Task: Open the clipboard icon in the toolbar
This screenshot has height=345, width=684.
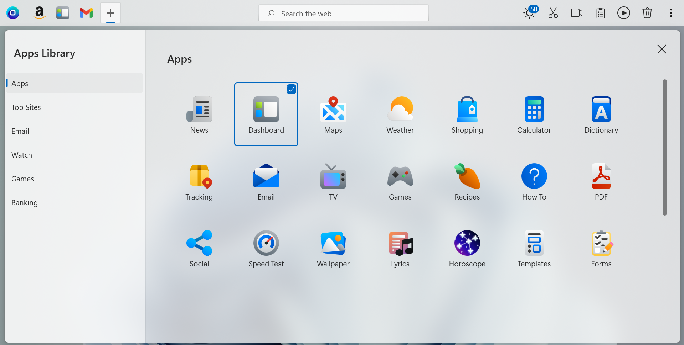Action: pos(600,13)
